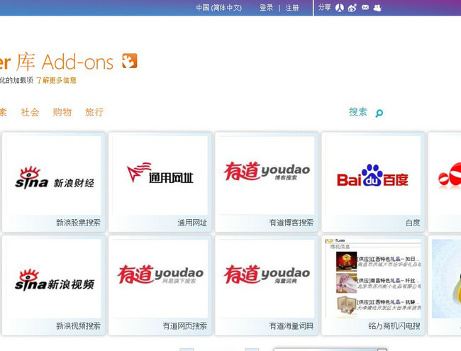Click the email share envelope icon
This screenshot has height=351, width=461.
click(365, 8)
